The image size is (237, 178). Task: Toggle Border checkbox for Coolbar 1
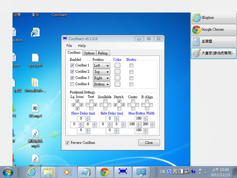pos(132,65)
